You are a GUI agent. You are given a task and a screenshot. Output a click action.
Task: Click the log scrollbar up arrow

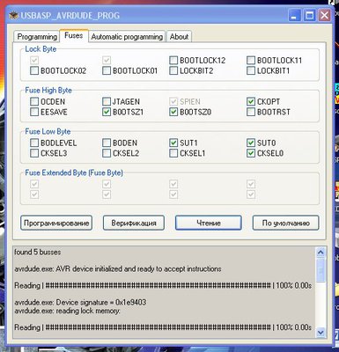pyautogui.click(x=321, y=253)
